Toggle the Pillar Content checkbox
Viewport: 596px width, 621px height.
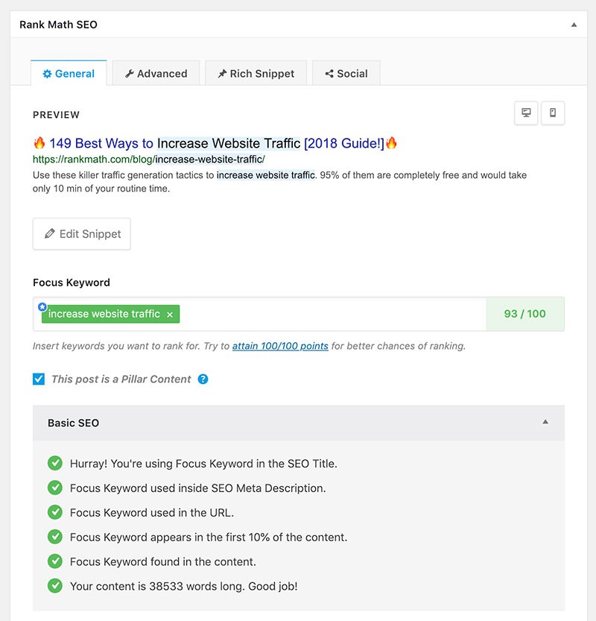pos(39,379)
